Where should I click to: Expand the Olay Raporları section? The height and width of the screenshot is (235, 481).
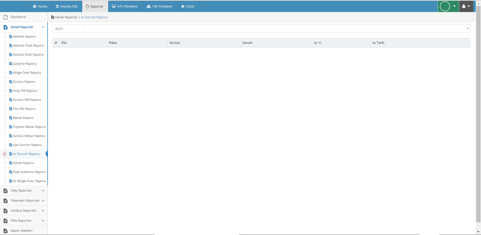pyautogui.click(x=24, y=191)
